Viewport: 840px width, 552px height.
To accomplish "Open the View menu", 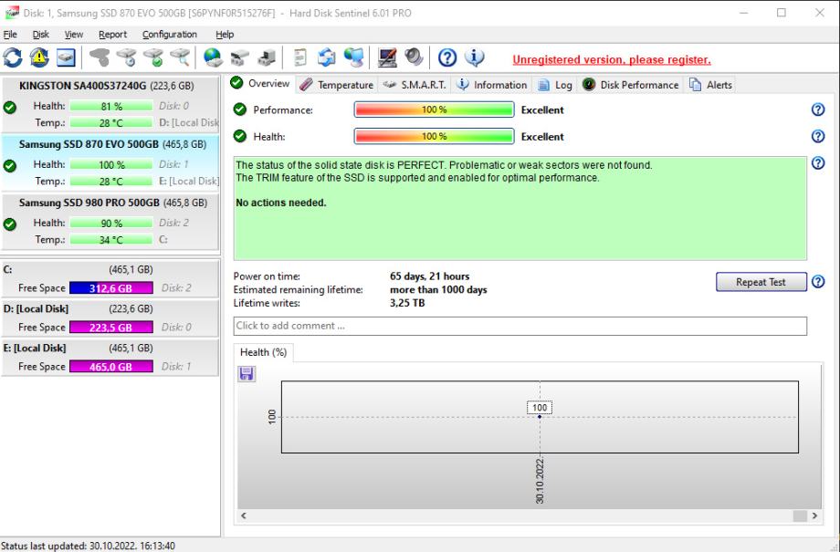I will [74, 35].
